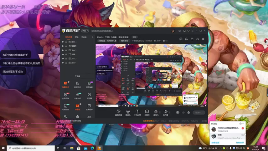Add a new scene with plus button
268x151 pixels.
[x=93, y=37]
